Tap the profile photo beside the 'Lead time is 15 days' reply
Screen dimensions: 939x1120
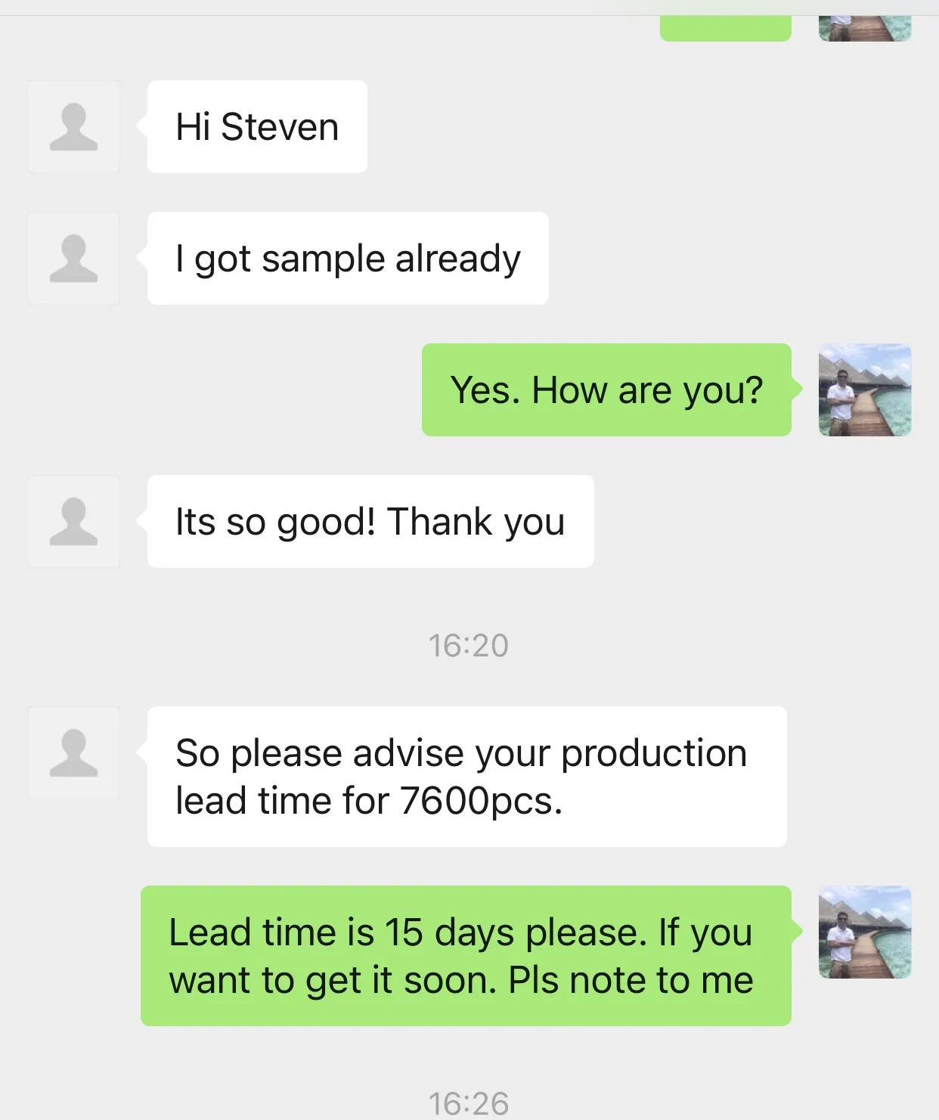tap(865, 932)
